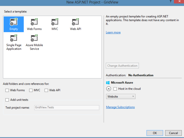Open the Learn more link
Viewport: 184px width, 138px height.
[x=113, y=33]
